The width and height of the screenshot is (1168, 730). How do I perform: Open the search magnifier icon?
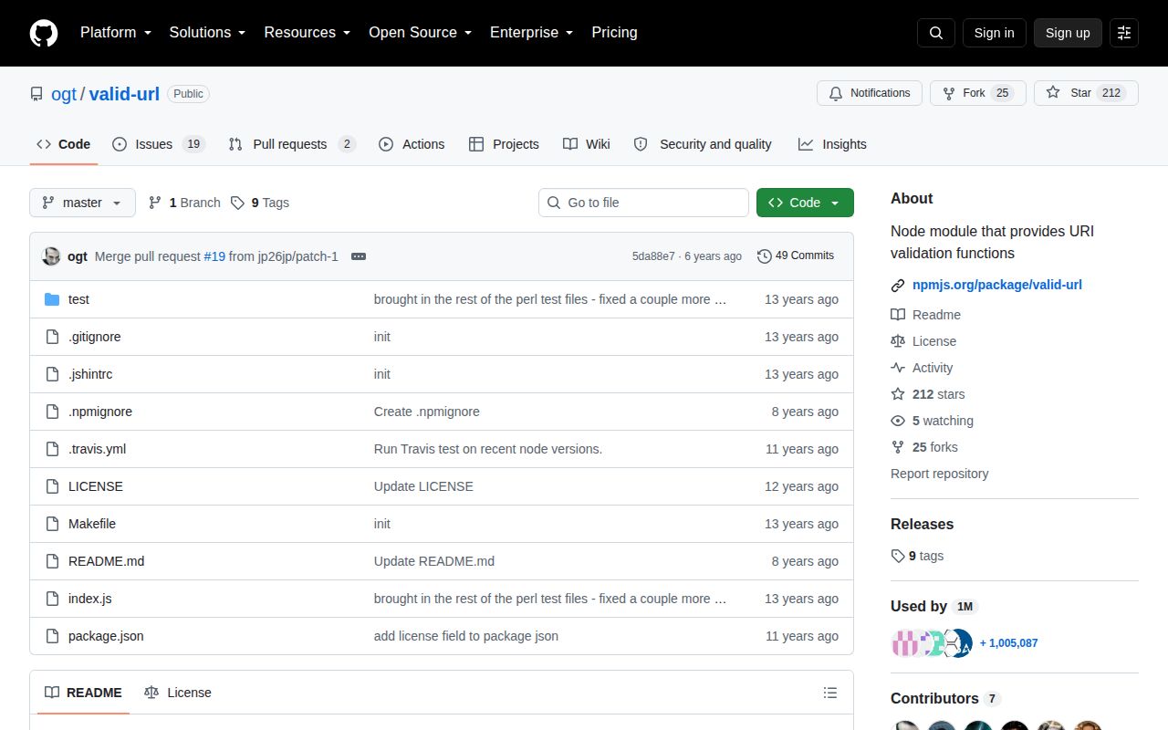click(x=936, y=33)
